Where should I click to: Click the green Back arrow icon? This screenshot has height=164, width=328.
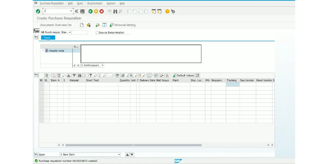pos(90,11)
